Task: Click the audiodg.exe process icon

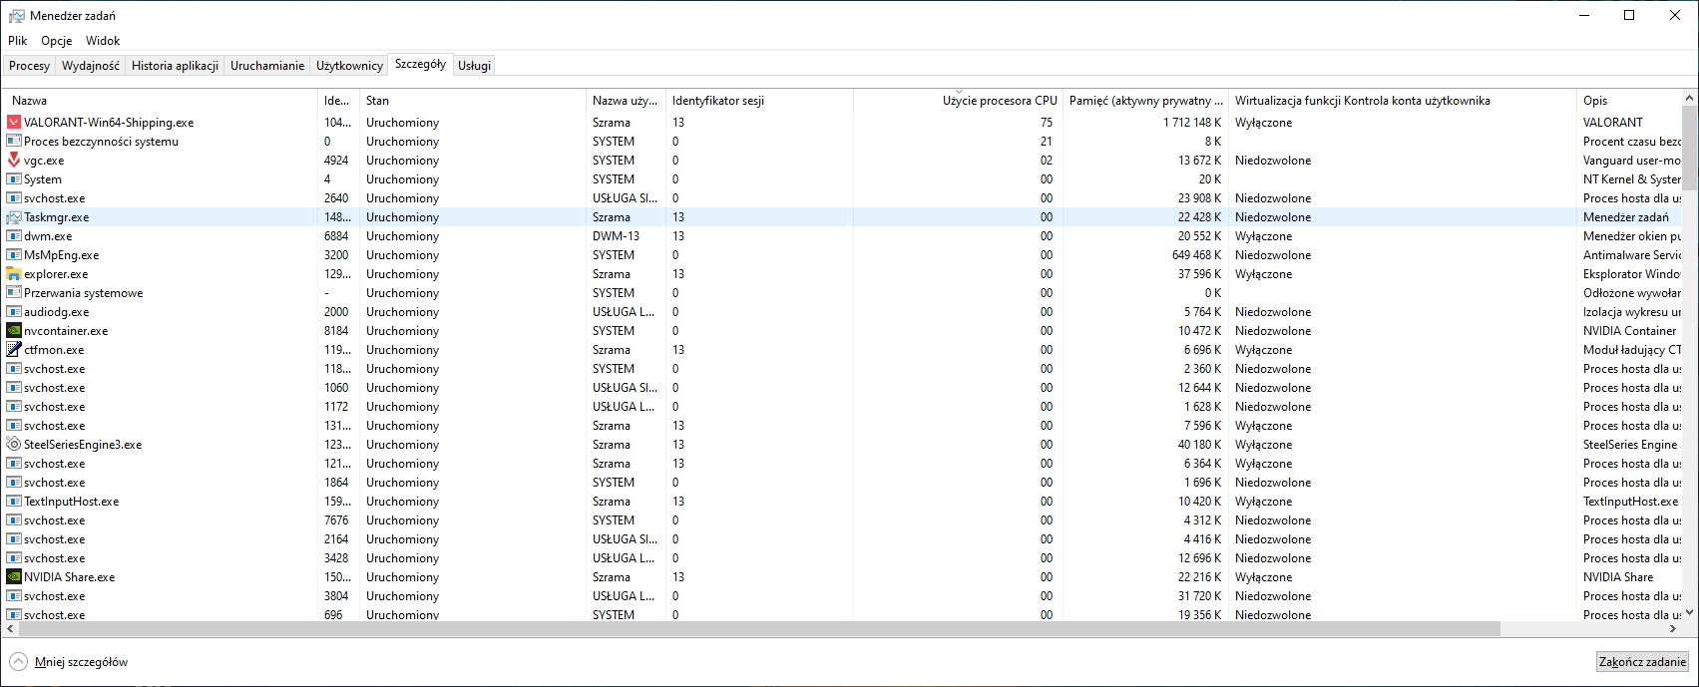Action: pos(14,312)
